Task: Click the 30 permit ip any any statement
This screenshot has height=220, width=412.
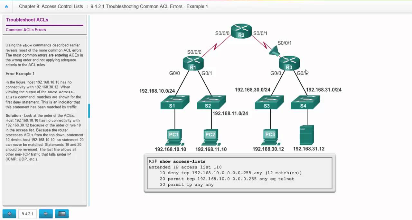Action: (x=187, y=184)
